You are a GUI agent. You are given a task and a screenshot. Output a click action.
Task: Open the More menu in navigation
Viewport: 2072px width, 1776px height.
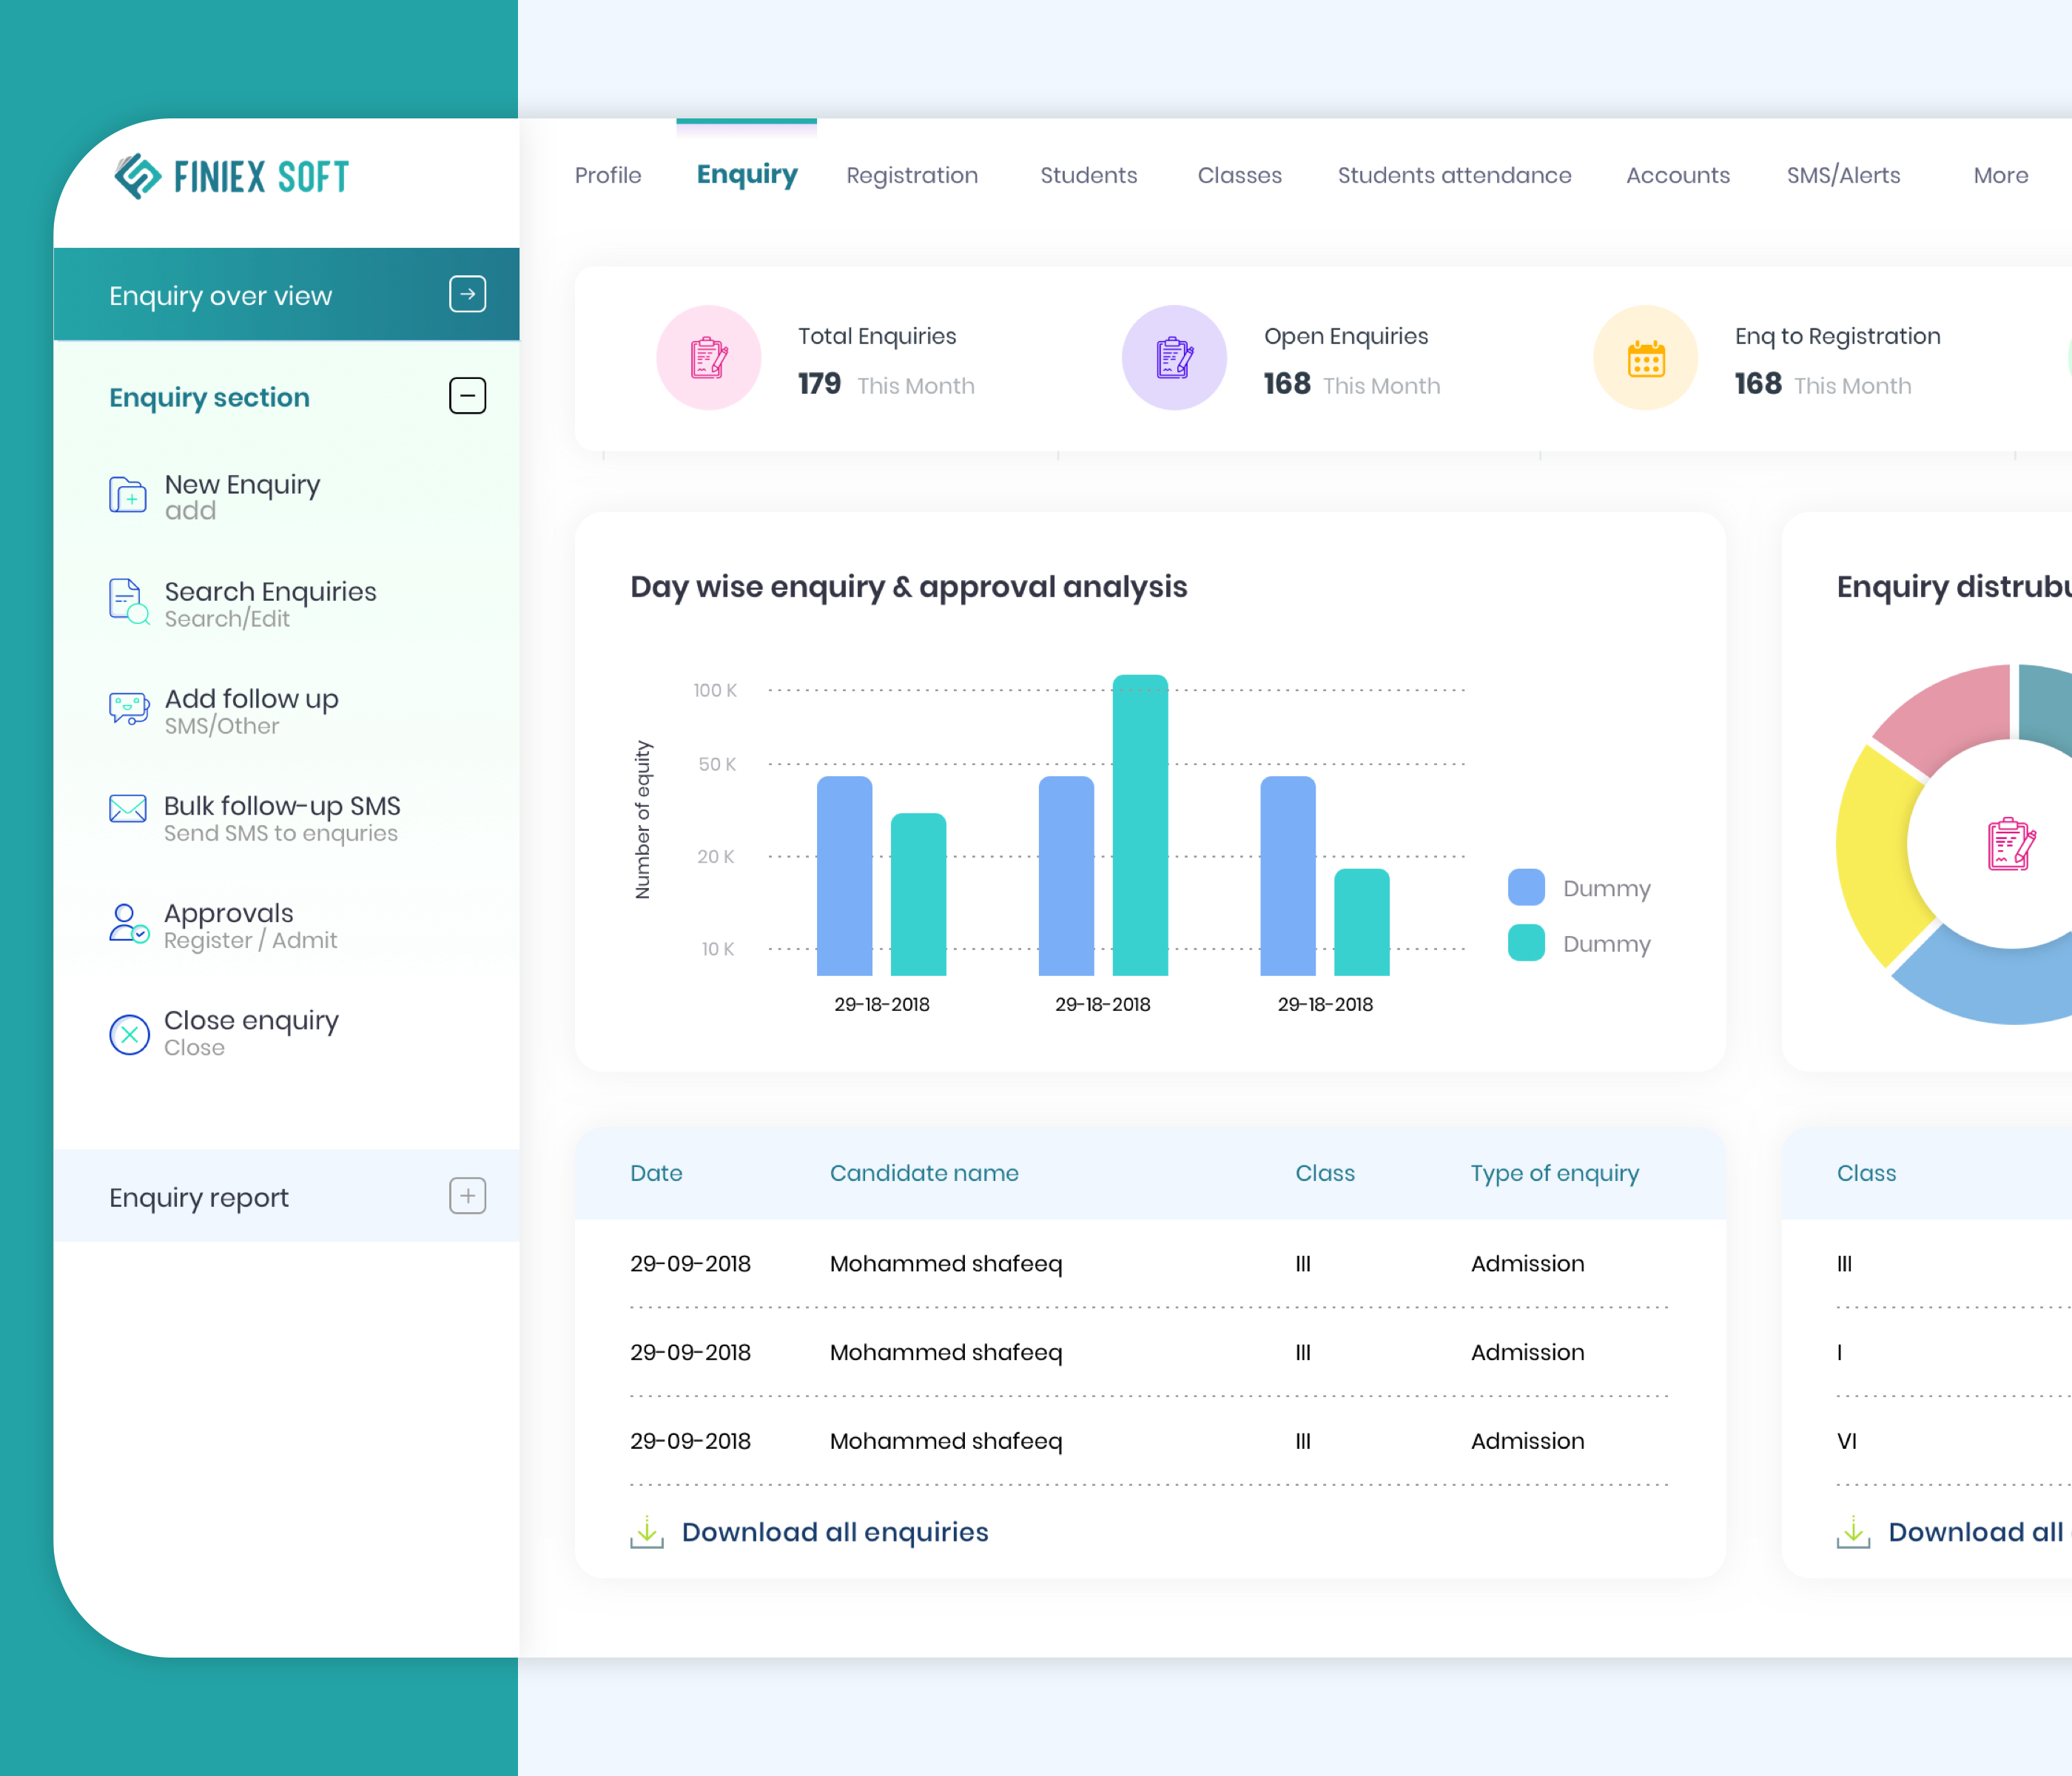point(2000,176)
